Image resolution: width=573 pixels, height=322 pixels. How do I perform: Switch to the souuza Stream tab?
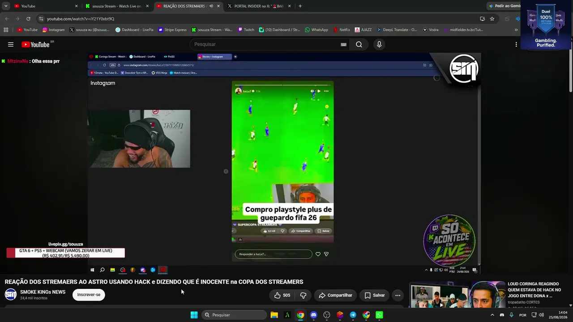pyautogui.click(x=117, y=6)
